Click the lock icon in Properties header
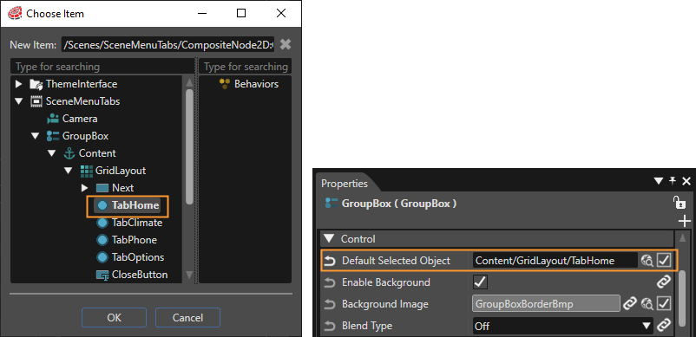This screenshot has height=337, width=696. coord(679,202)
